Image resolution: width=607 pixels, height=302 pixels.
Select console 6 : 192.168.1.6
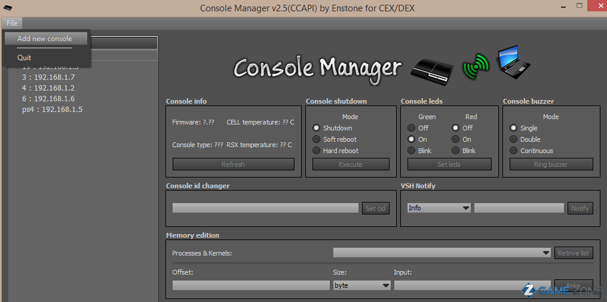pos(48,98)
